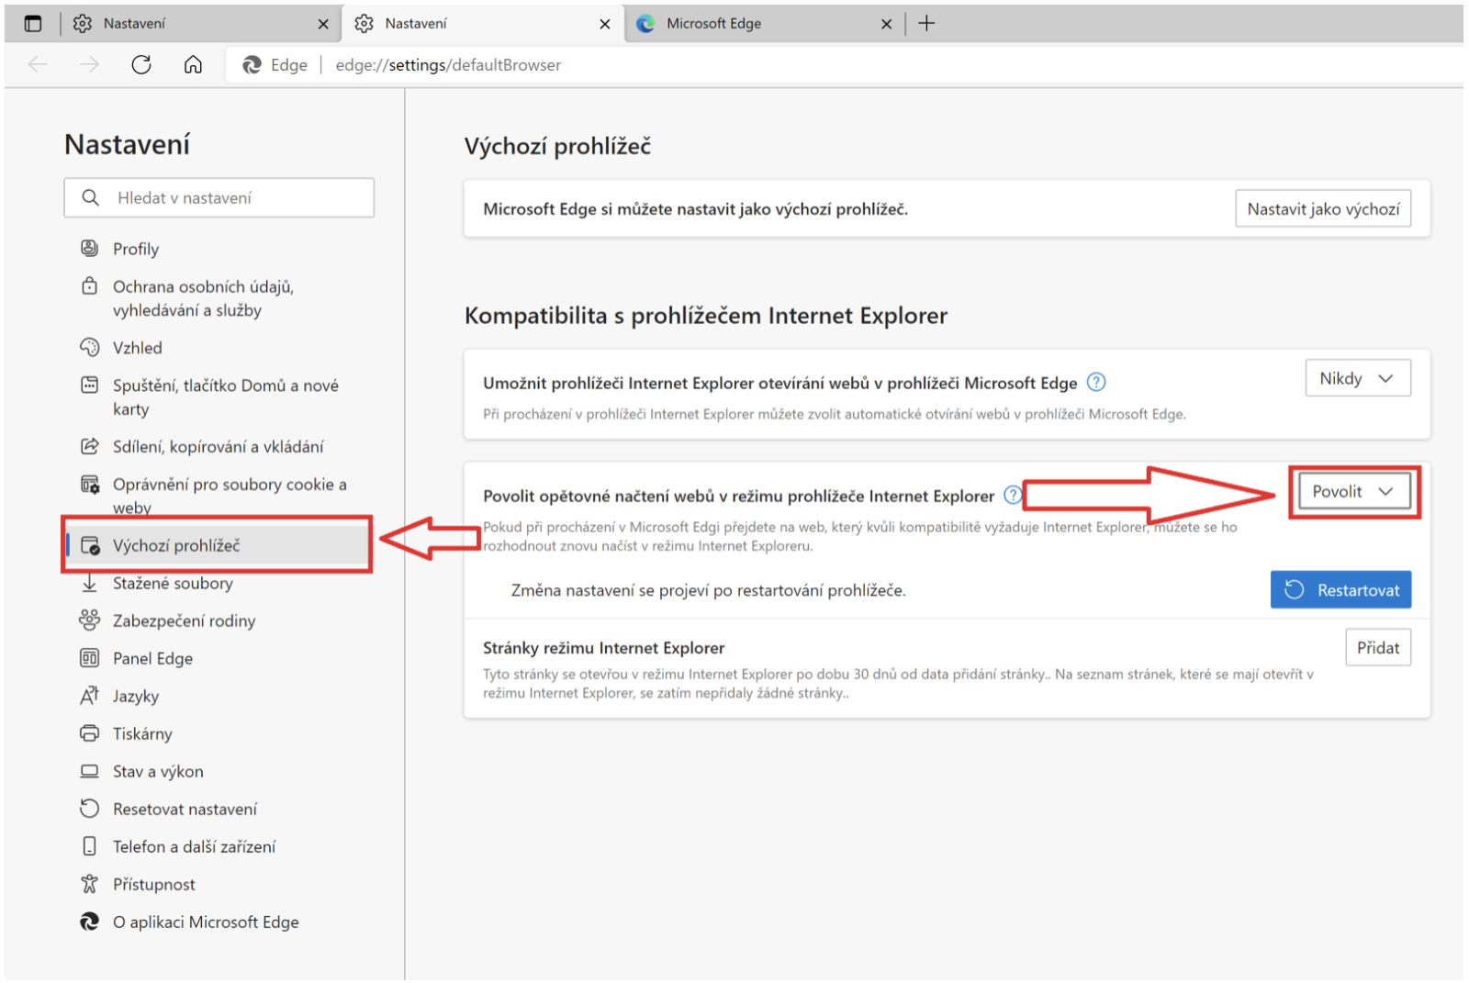The width and height of the screenshot is (1469, 983).
Task: Click the Telefon a další zařízení icon
Action: [x=89, y=846]
